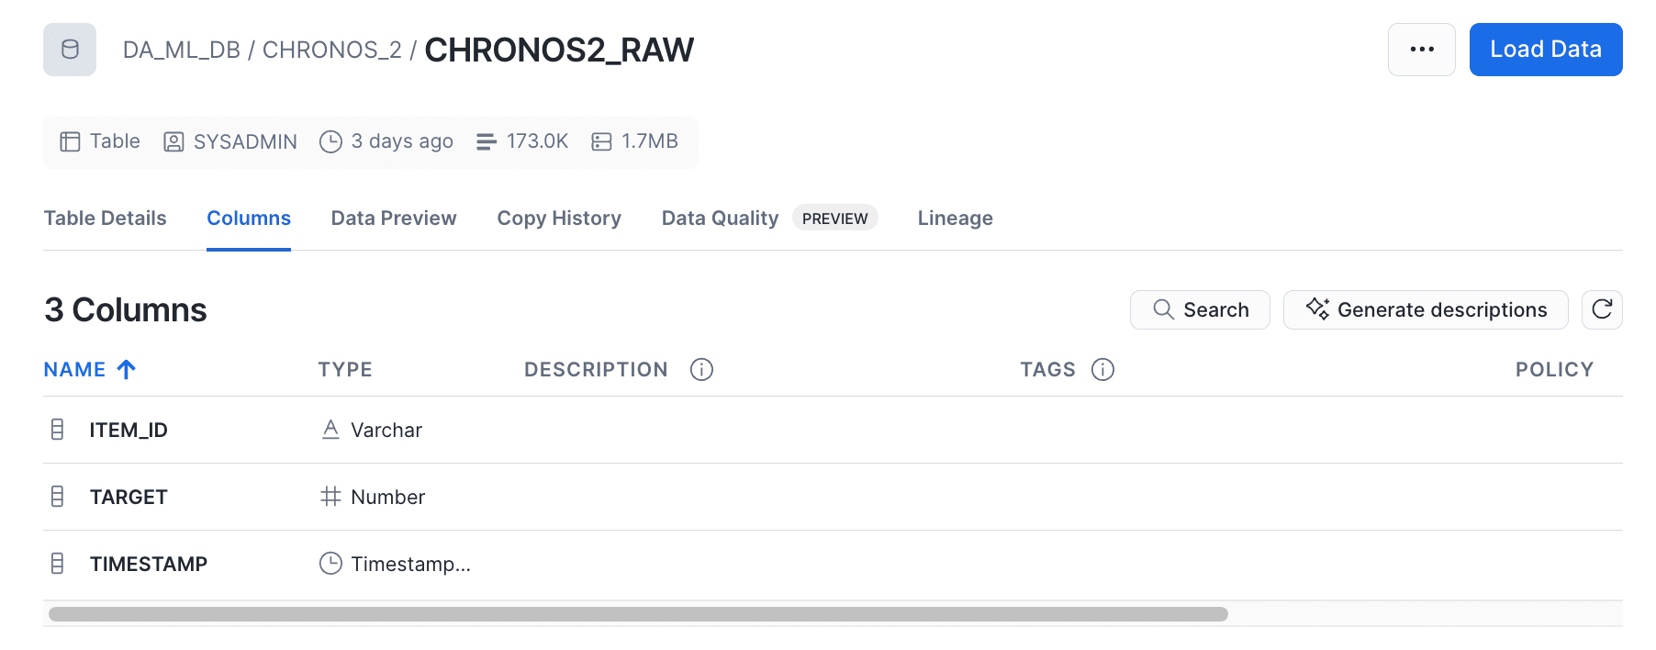Click the Varchar type icon

click(330, 430)
